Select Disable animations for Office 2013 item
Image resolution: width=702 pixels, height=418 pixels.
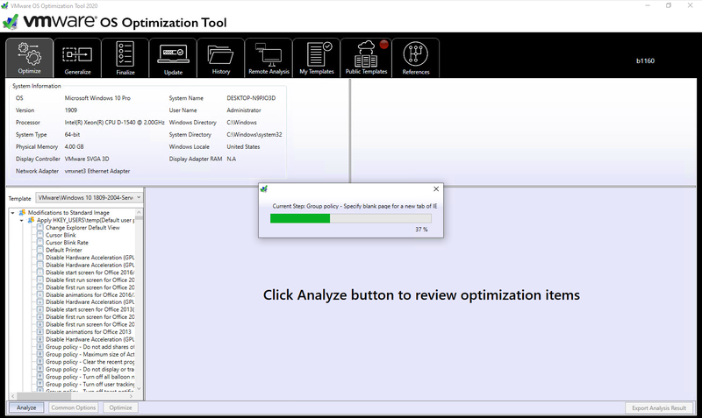[90, 332]
